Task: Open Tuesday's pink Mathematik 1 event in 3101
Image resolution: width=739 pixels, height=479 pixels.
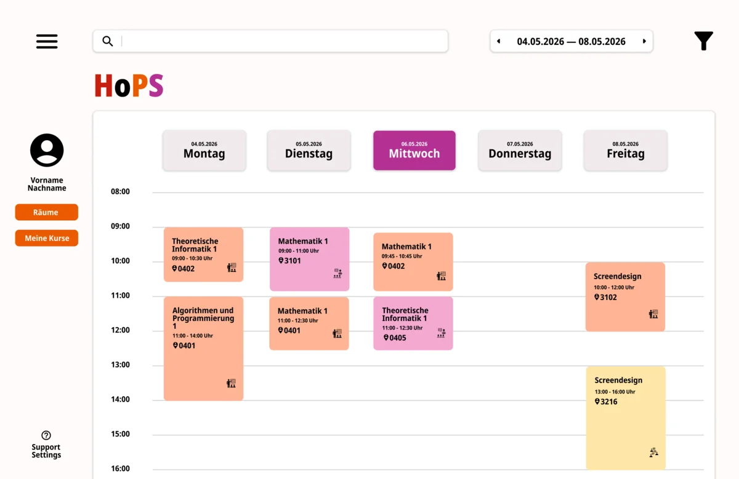Action: tap(309, 259)
